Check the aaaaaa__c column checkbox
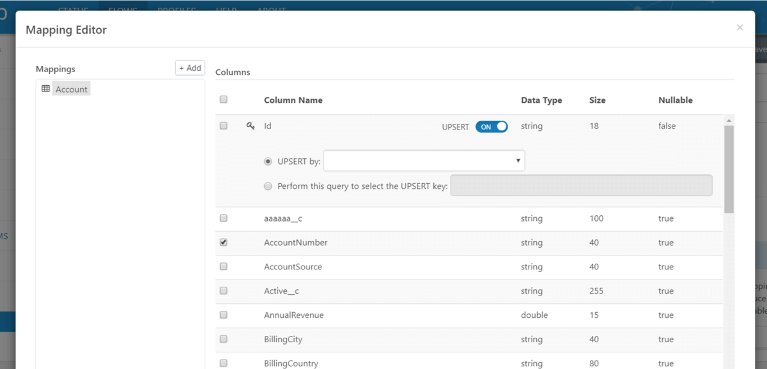The height and width of the screenshot is (369, 767). tap(224, 218)
